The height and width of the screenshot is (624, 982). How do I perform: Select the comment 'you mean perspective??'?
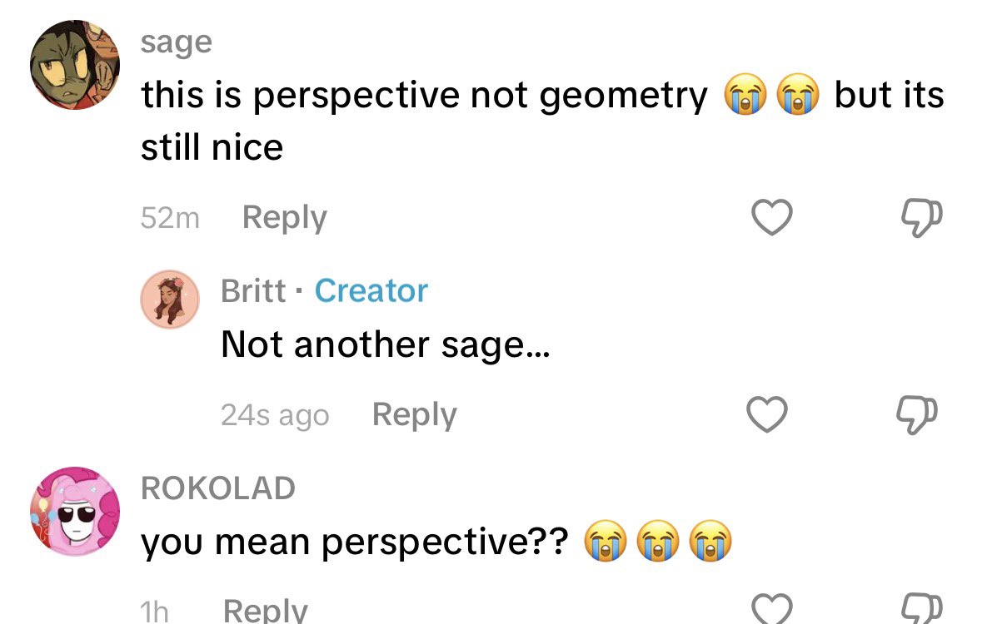coord(355,542)
